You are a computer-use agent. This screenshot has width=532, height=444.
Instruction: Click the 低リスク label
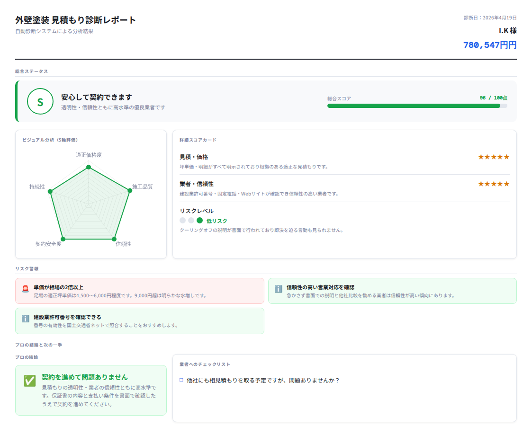[217, 221]
